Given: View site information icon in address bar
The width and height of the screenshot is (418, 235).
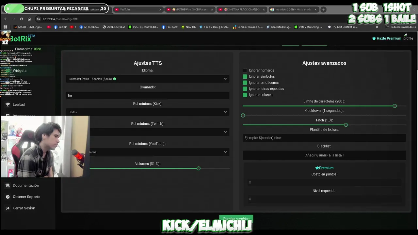Looking at the screenshot, I should click(x=38, y=19).
